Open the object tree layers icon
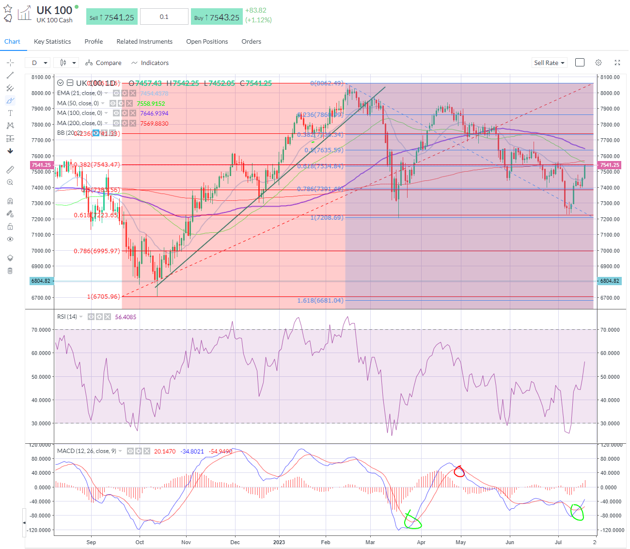Screen dimensions: 630x549 10,258
